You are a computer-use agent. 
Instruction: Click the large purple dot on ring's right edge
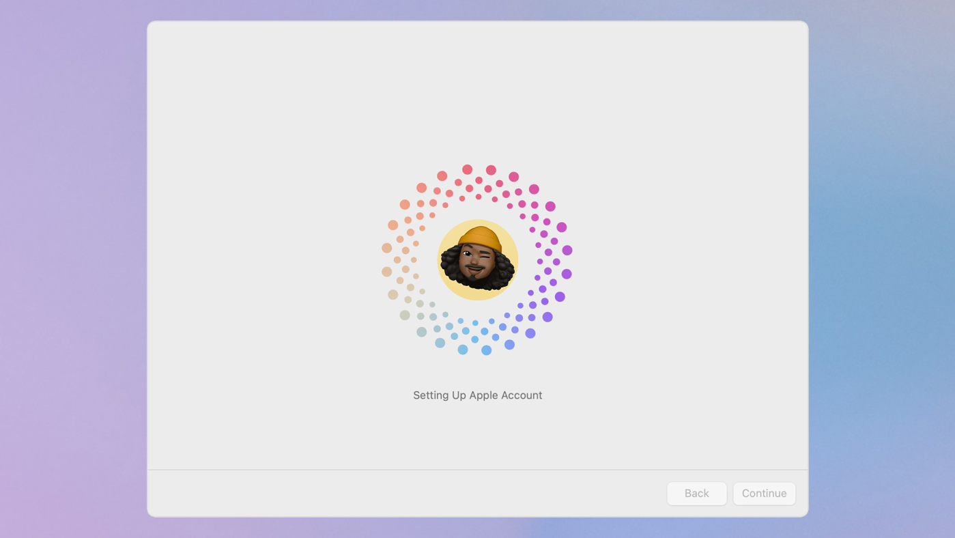[x=567, y=251]
